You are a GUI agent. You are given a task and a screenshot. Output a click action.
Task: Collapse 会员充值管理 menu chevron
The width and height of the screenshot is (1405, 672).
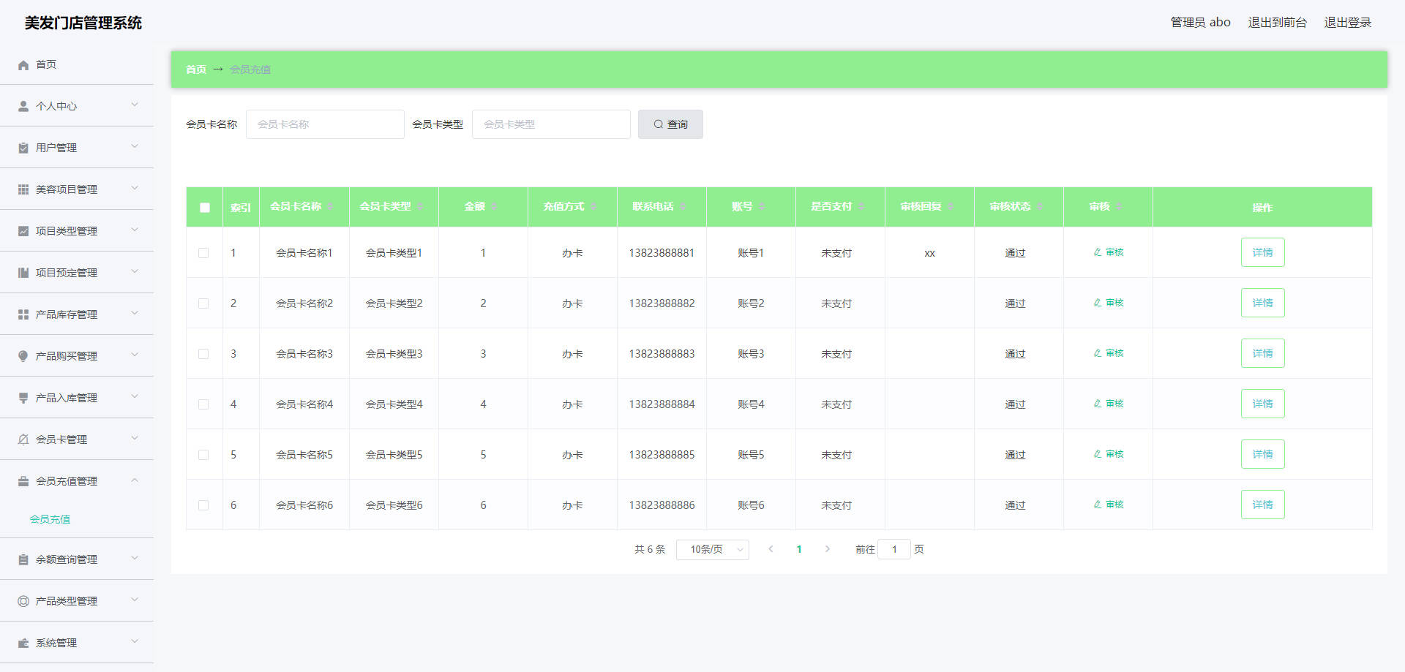[x=135, y=480]
